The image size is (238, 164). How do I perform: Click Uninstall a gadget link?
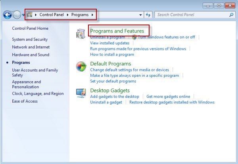[106, 102]
